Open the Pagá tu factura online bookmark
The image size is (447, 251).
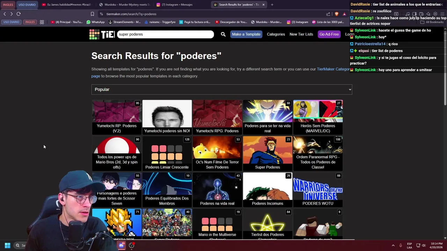click(x=195, y=22)
